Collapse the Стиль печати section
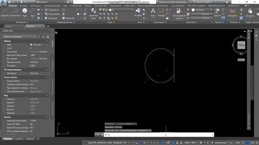The image size is (259, 145). pyautogui.click(x=47, y=77)
